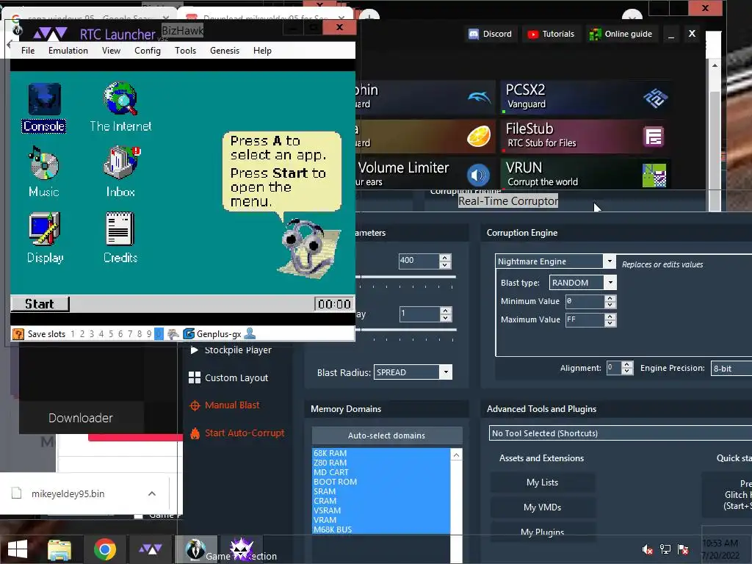Open Custom Layout in sidebar
Image resolution: width=752 pixels, height=564 pixels.
pos(229,378)
